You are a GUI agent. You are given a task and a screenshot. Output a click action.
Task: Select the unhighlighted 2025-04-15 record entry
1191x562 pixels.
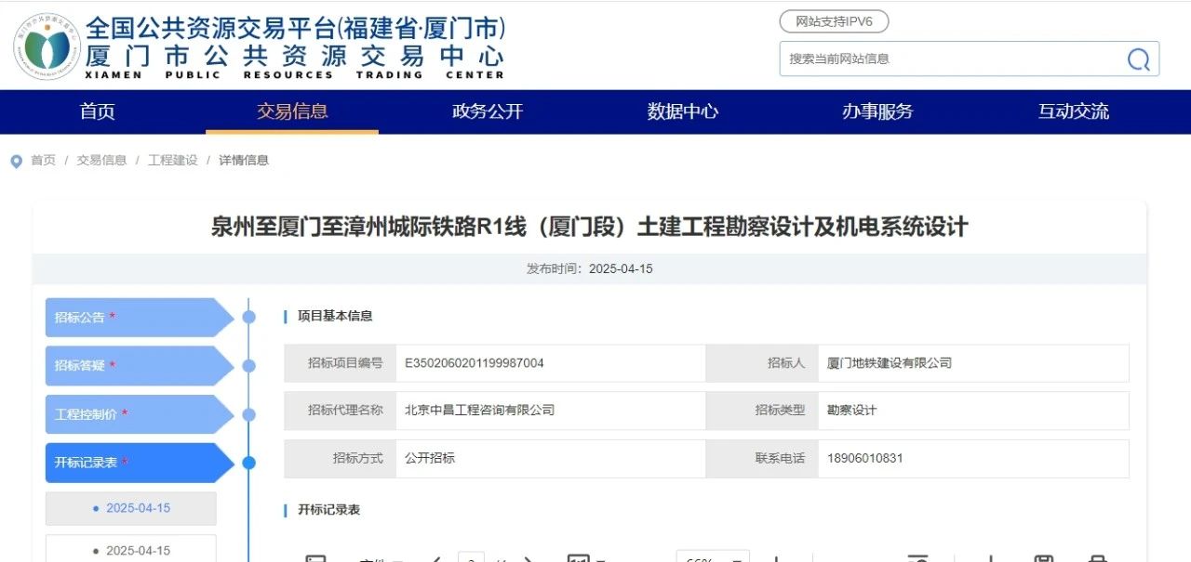[131, 550]
